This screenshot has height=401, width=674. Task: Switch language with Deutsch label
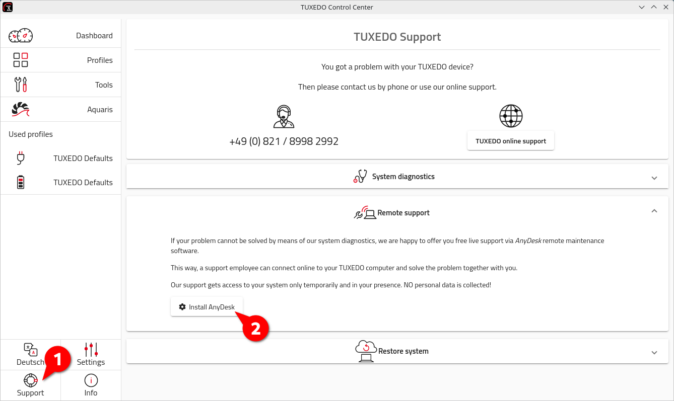tap(31, 362)
